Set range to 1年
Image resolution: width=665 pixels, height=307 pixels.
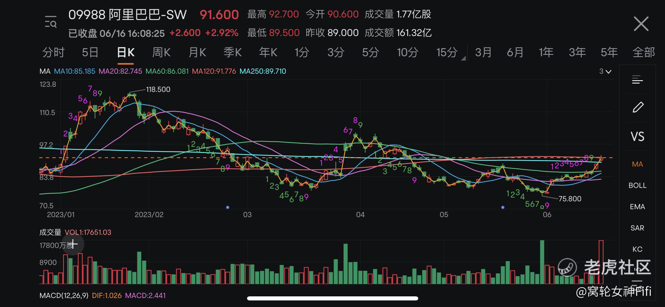click(x=546, y=52)
